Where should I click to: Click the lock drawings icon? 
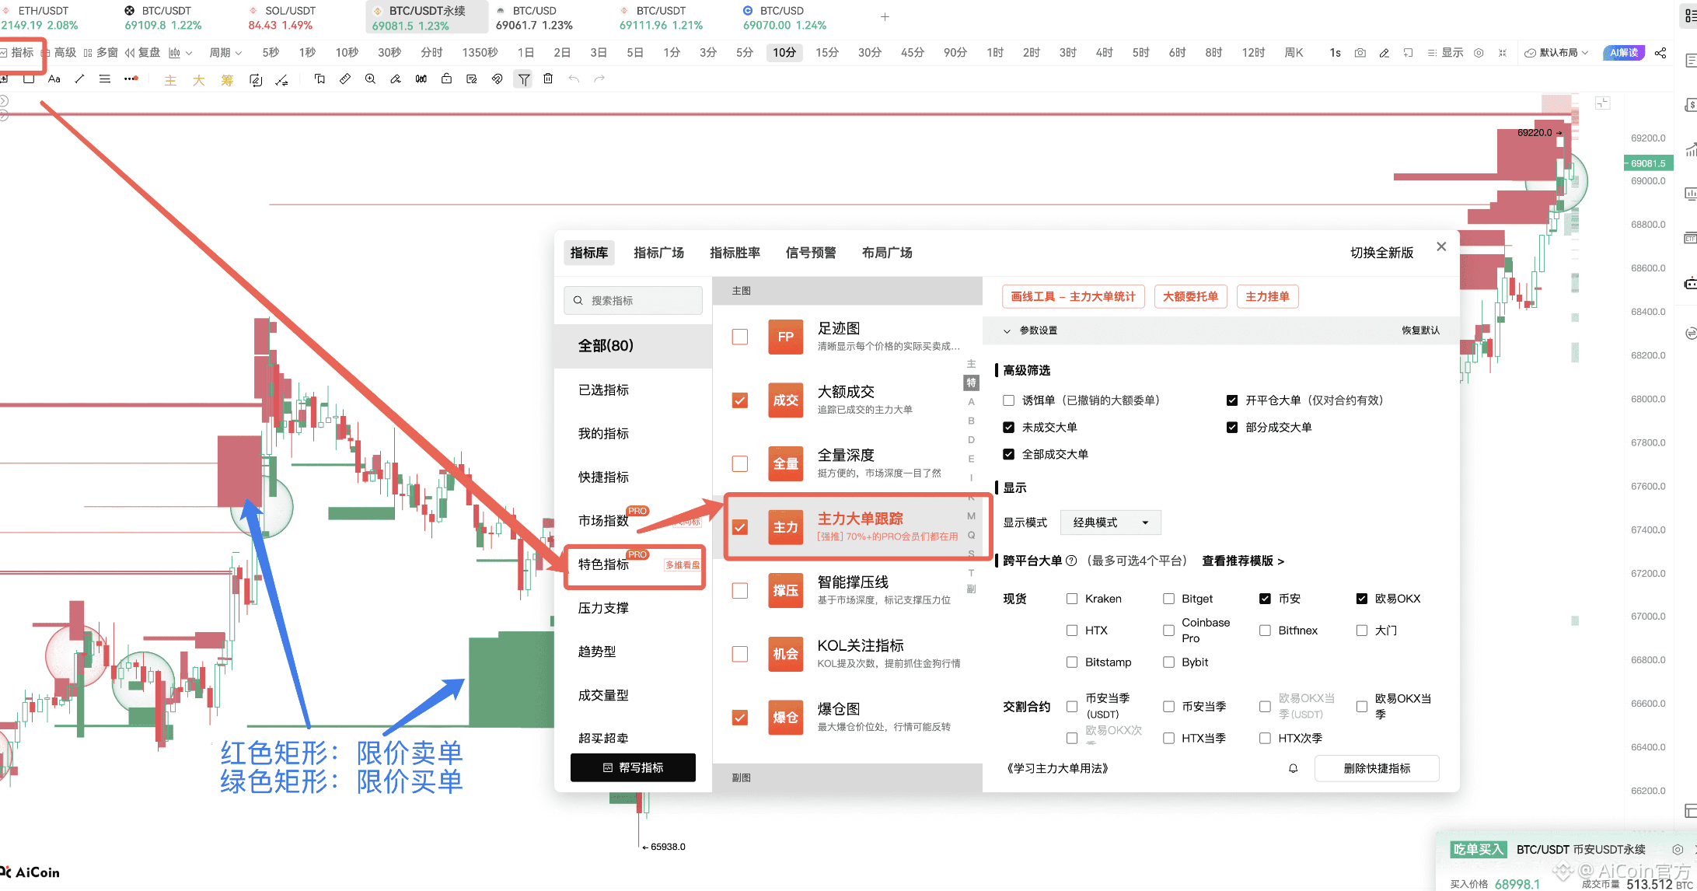click(446, 79)
